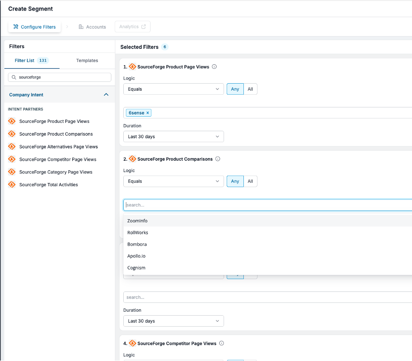Go to the Accounts step

92,27
